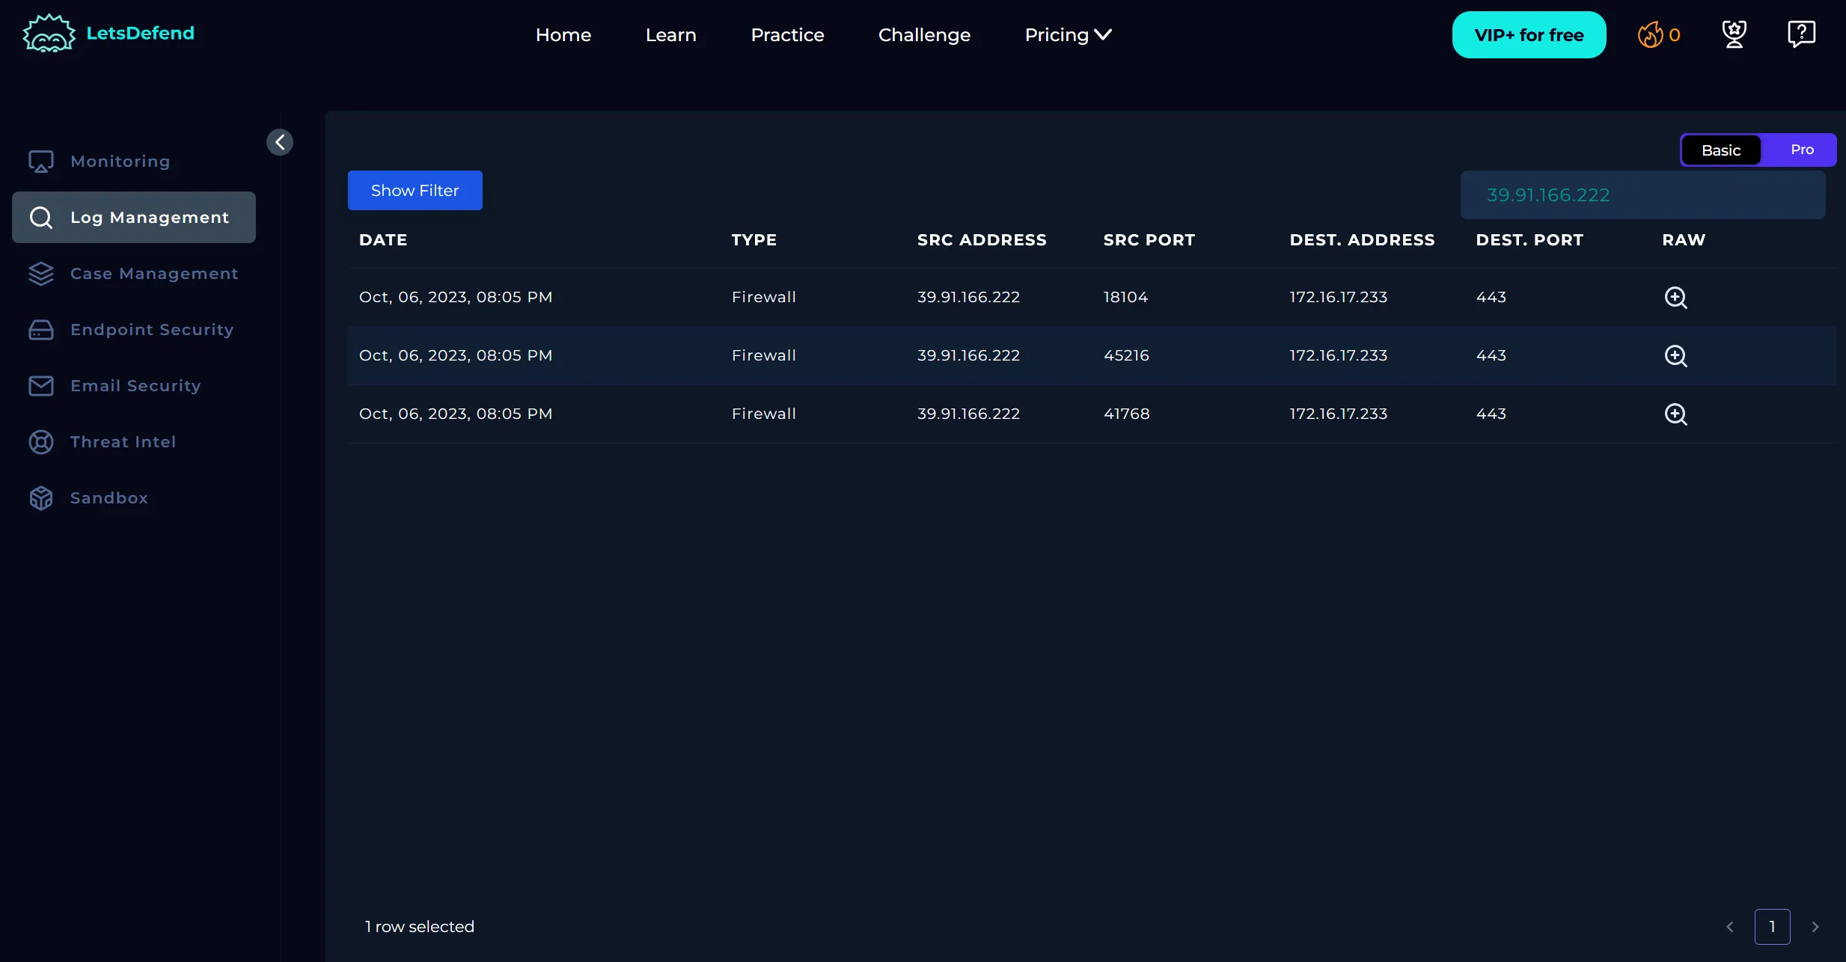Click the search field containing 39.91.166.222
The height and width of the screenshot is (962, 1846).
[1642, 195]
